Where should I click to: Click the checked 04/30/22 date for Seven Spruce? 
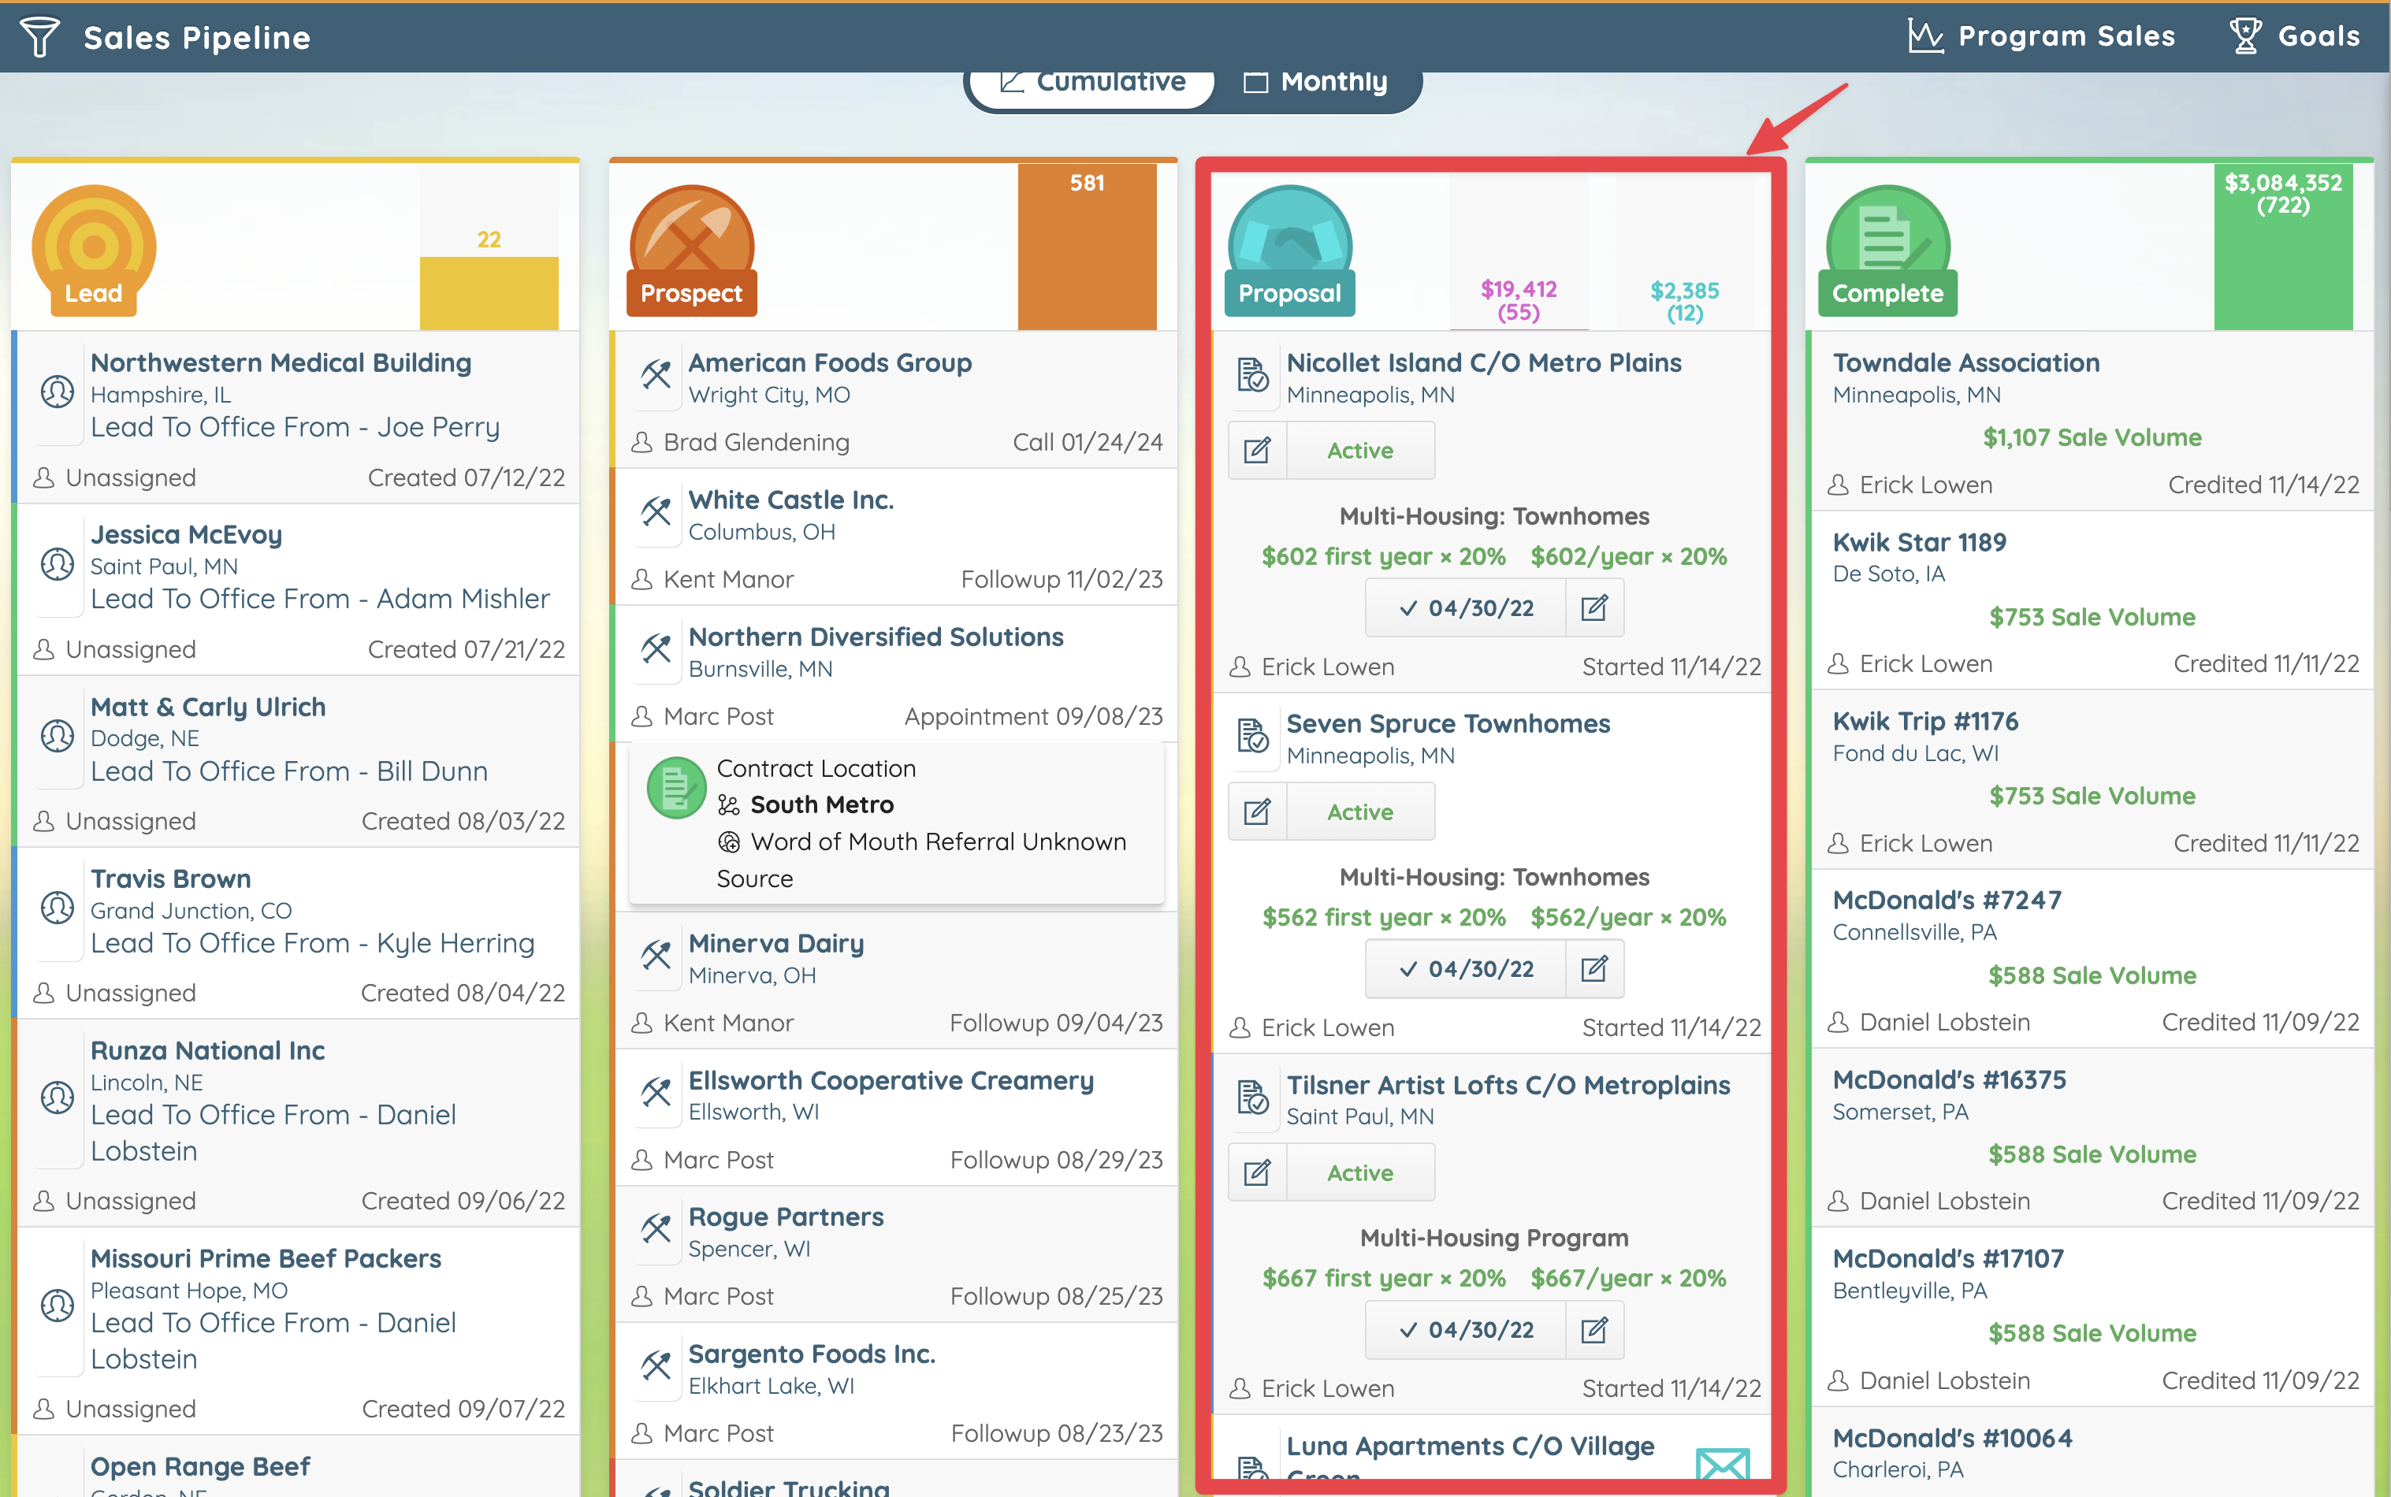tap(1467, 969)
